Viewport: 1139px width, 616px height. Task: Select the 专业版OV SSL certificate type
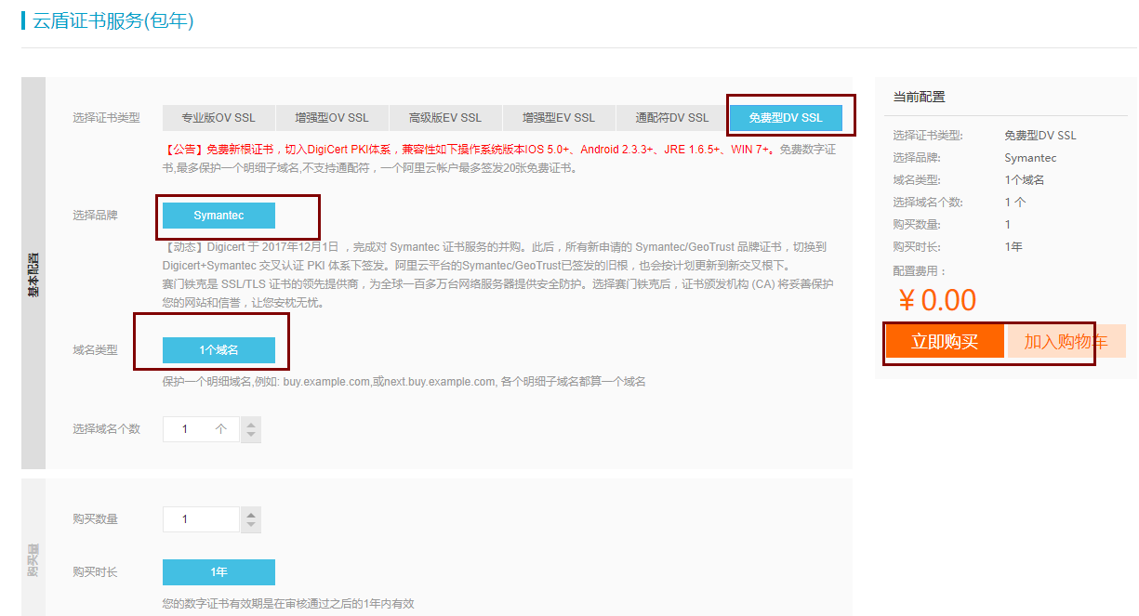[x=219, y=118]
